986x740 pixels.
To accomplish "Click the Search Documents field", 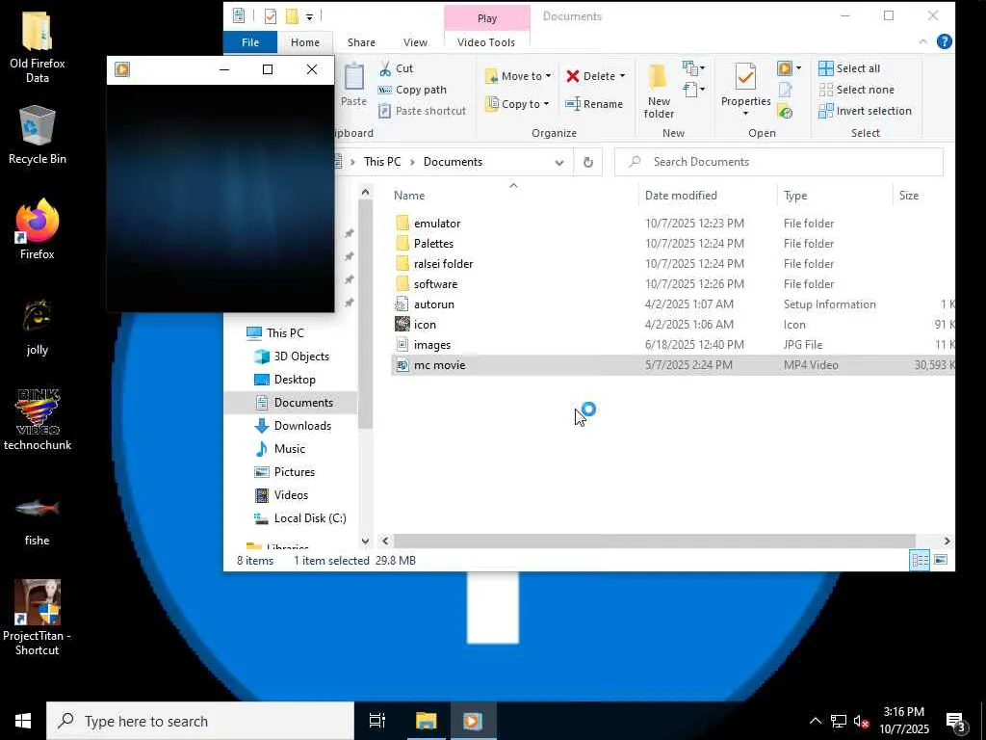I will click(778, 162).
